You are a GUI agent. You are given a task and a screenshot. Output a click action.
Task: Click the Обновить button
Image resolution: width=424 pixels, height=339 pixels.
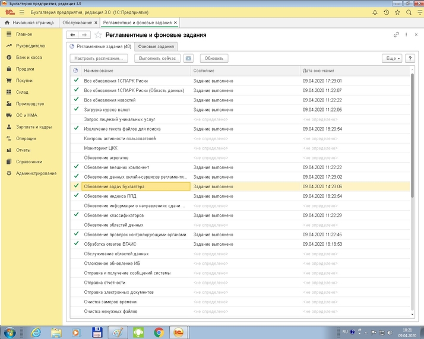coord(214,58)
